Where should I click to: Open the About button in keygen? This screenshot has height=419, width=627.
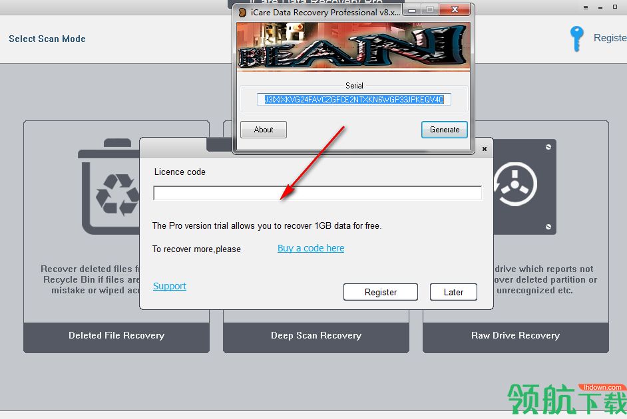pos(264,130)
